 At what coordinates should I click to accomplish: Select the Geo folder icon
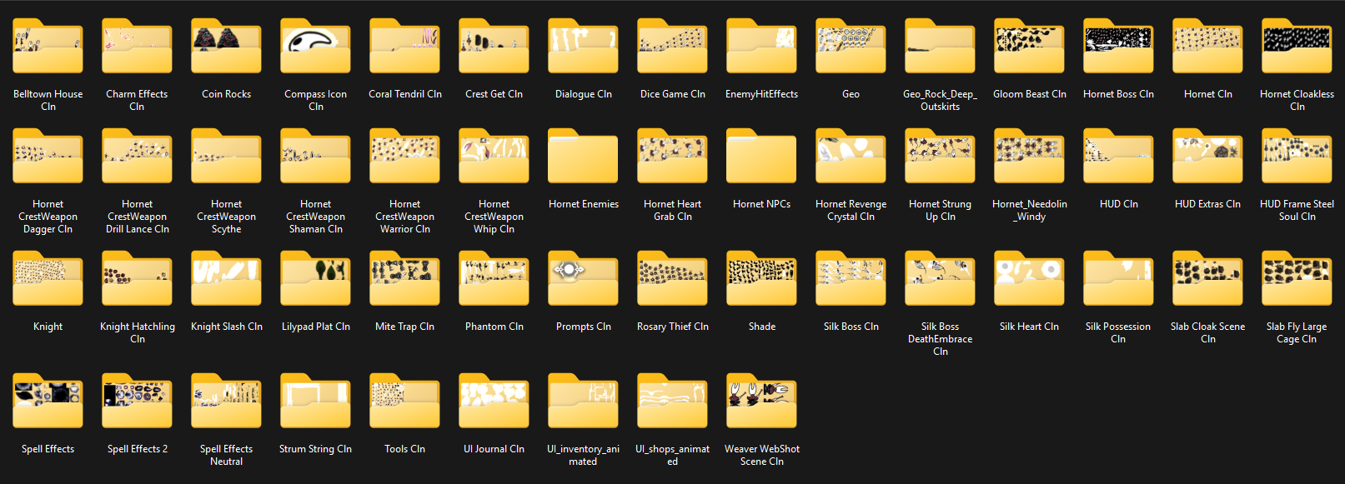tap(851, 46)
